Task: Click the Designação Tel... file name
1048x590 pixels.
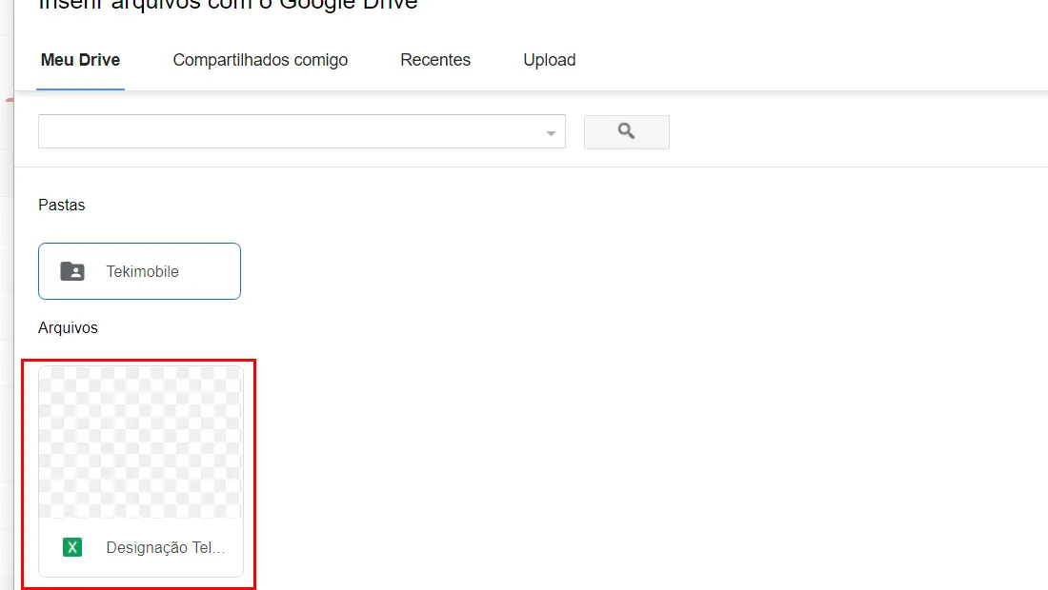Action: 166,547
